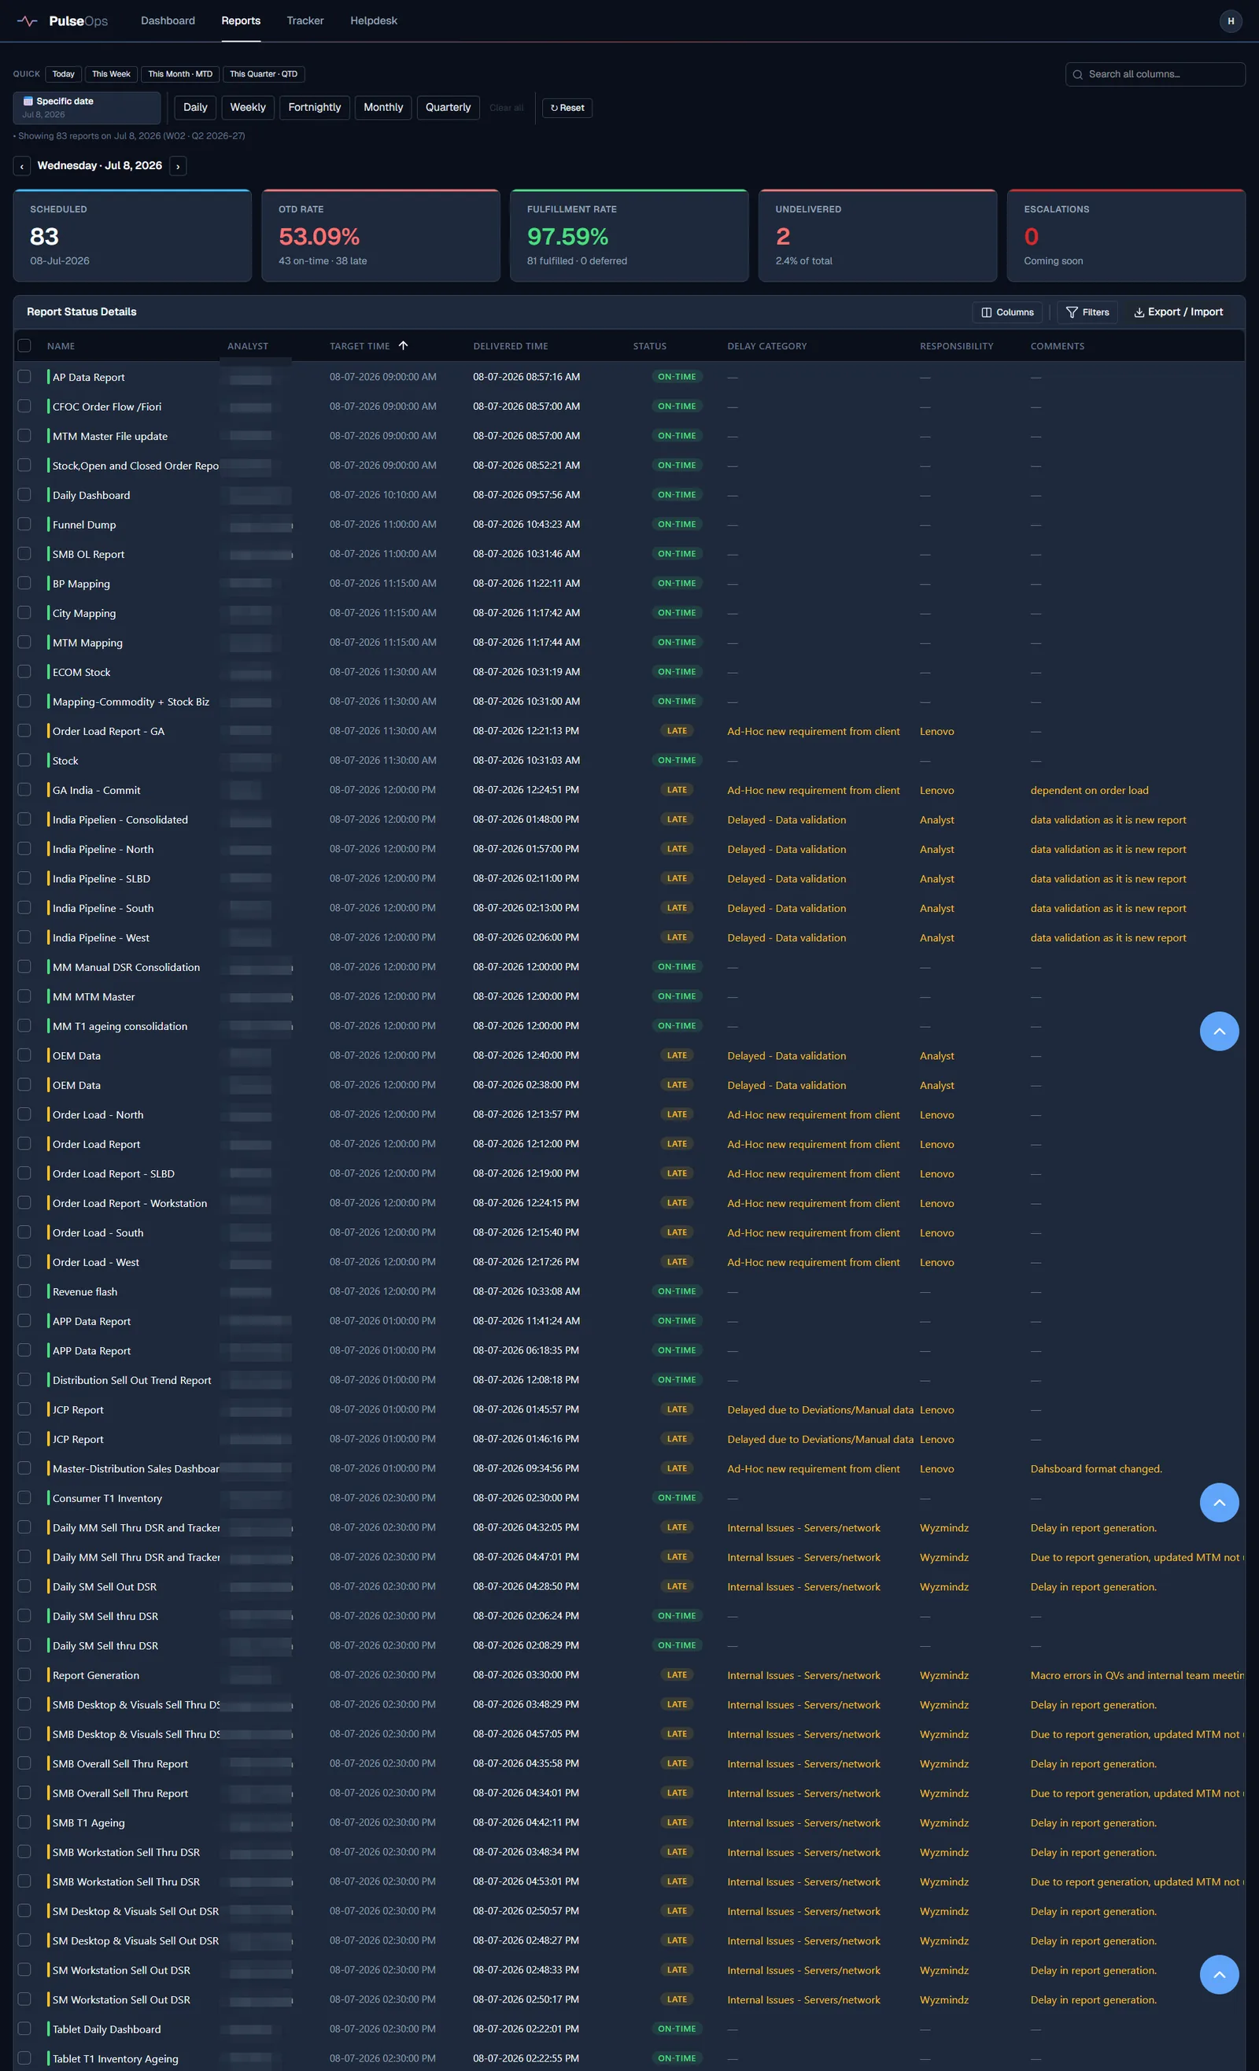Screen dimensions: 1259x2071
Task: Click the OTD Rate 53.09% card
Action: click(x=381, y=235)
